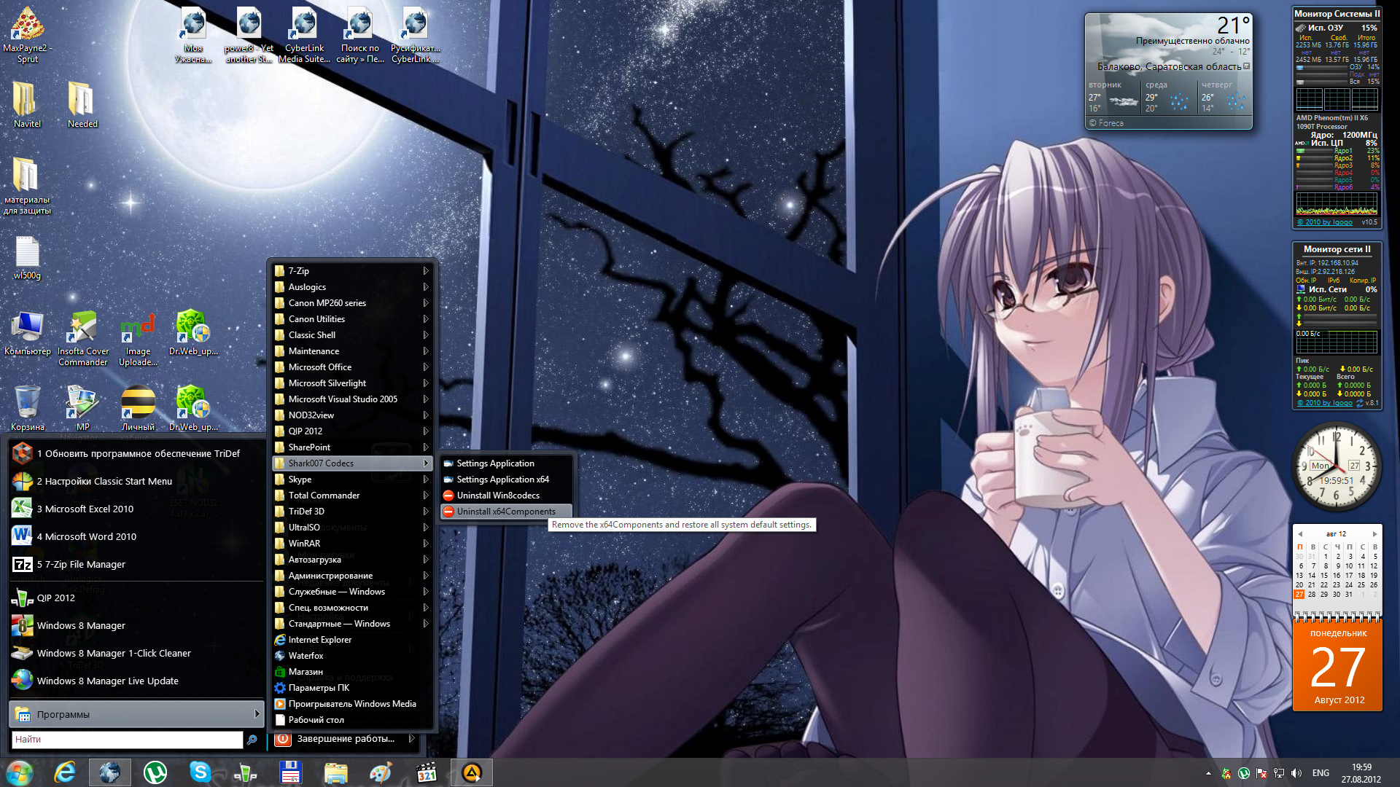Open Media Player Classic taskbar icon
Viewport: 1400px width, 787px height.
426,772
